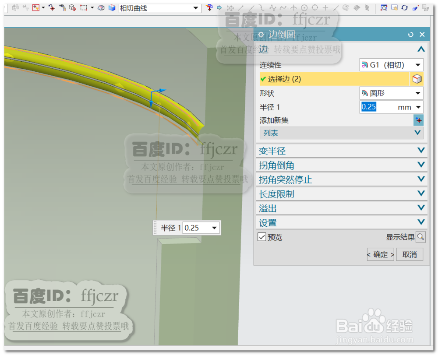Image resolution: width=438 pixels, height=355 pixels.
Task: Click the deselect-all crosshair icon
Action: pyautogui.click(x=52, y=7)
